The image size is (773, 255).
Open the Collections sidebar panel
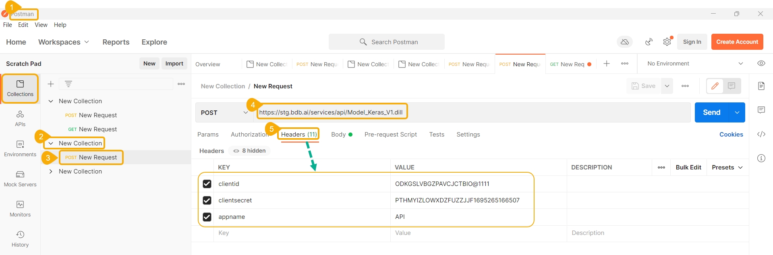tap(20, 88)
